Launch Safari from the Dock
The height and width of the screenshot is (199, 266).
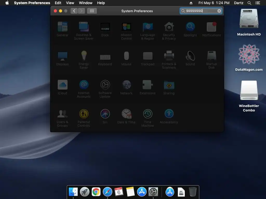coord(108,192)
